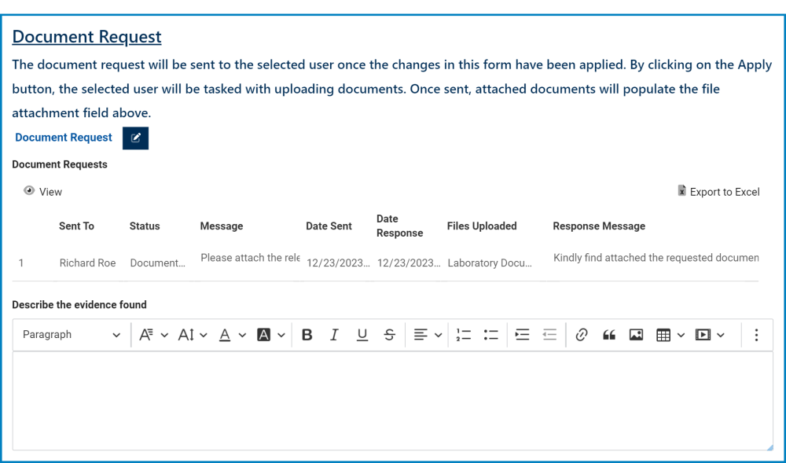Select the Richard Roe cell
The height and width of the screenshot is (463, 786).
(88, 263)
